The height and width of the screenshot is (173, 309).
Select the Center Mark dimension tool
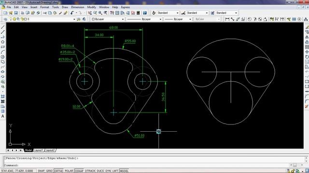point(299,19)
